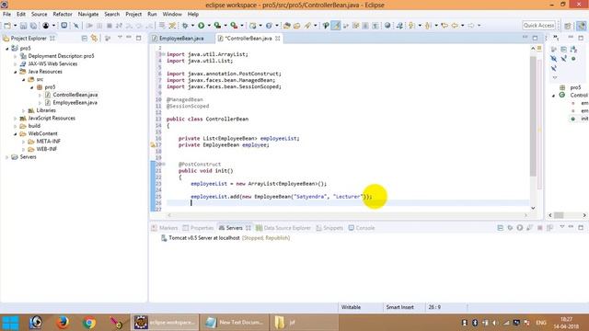Open Debug button dropdown arrow
Screen dimensions: 589x331
click(192, 26)
